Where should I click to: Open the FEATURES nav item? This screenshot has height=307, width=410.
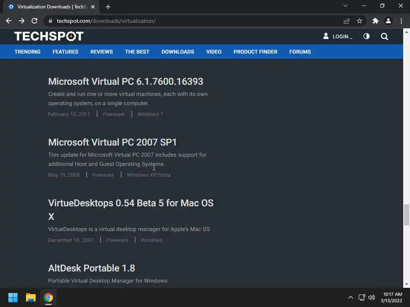(65, 52)
